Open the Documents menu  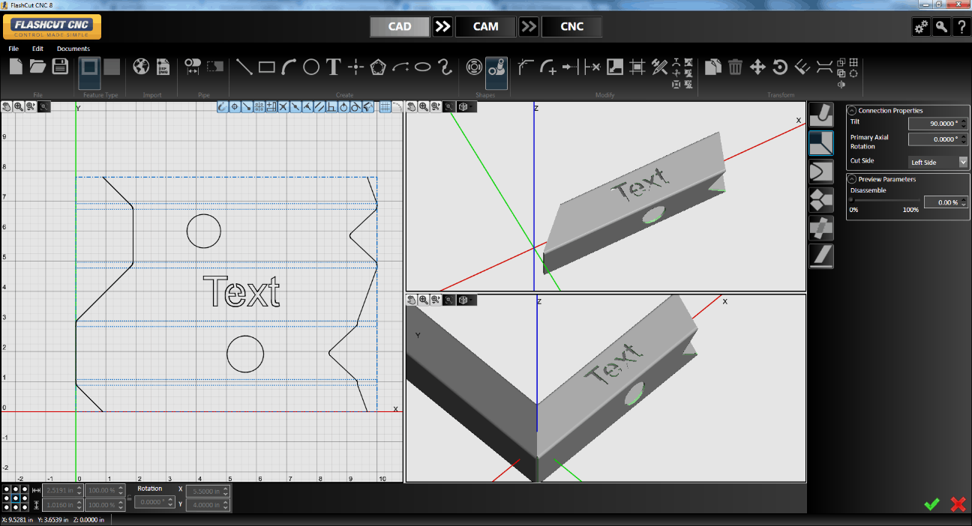(x=73, y=49)
